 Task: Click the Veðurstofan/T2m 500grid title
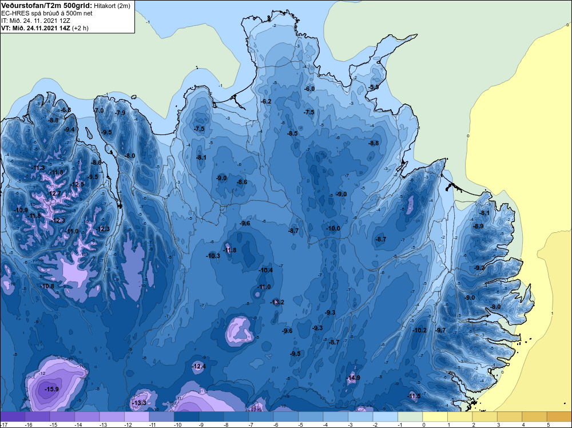coord(47,6)
